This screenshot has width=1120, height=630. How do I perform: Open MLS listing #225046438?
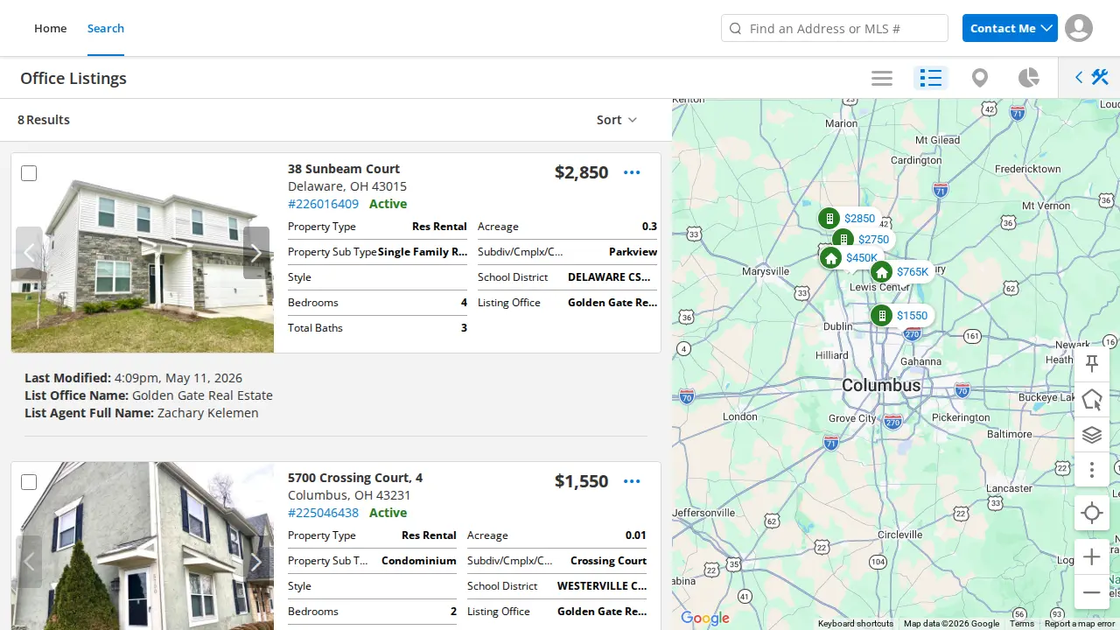323,513
